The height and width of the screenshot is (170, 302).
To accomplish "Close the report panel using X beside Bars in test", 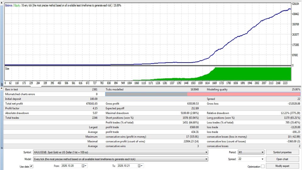I will pos(2,88).
